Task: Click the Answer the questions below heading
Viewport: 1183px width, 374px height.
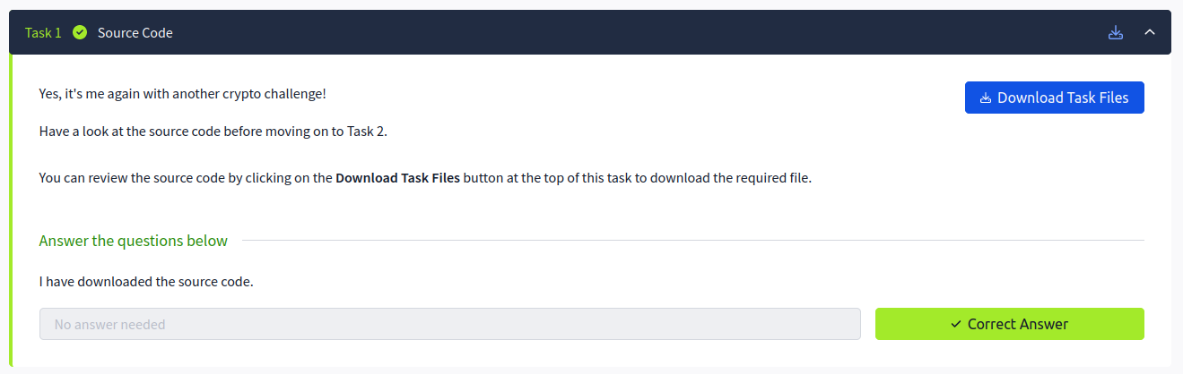Action: [x=134, y=241]
